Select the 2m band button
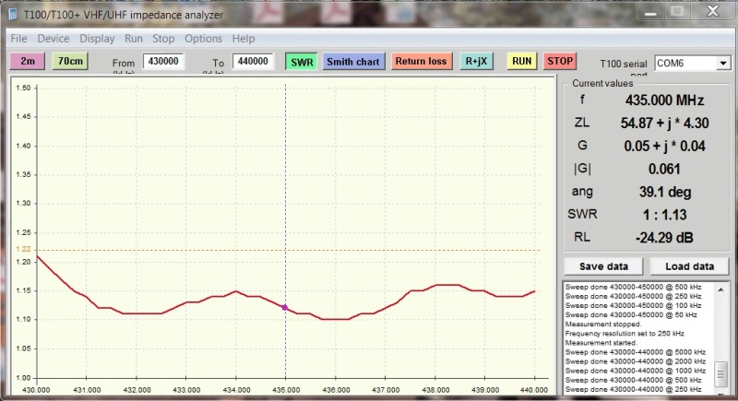The image size is (738, 401). coord(28,61)
